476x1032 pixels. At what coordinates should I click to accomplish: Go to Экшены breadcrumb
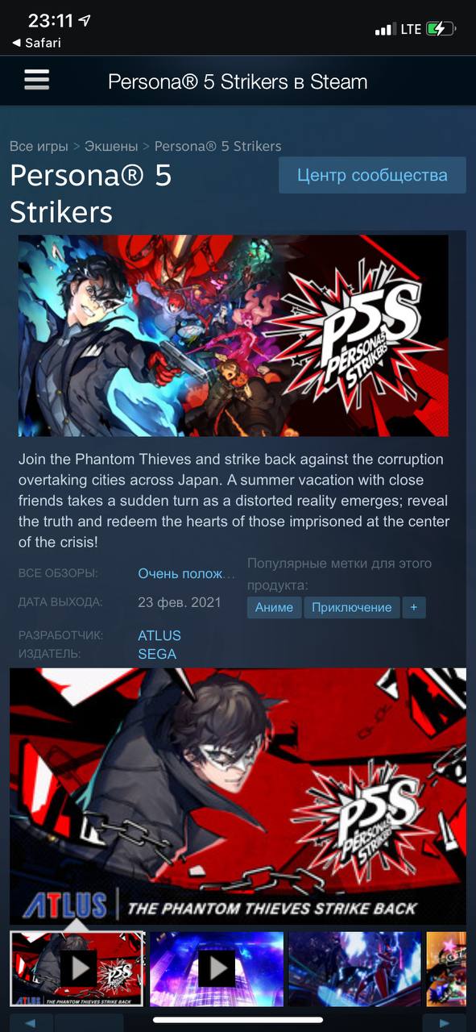click(x=112, y=146)
